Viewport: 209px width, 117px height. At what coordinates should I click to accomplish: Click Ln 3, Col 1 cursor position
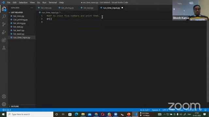(145, 110)
